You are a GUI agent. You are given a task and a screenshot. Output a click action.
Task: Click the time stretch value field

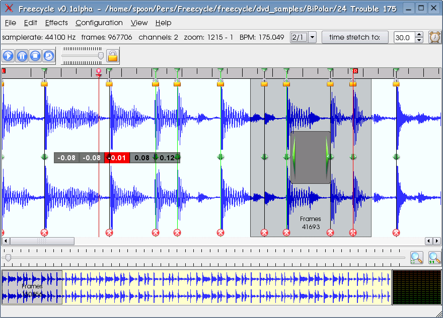404,38
